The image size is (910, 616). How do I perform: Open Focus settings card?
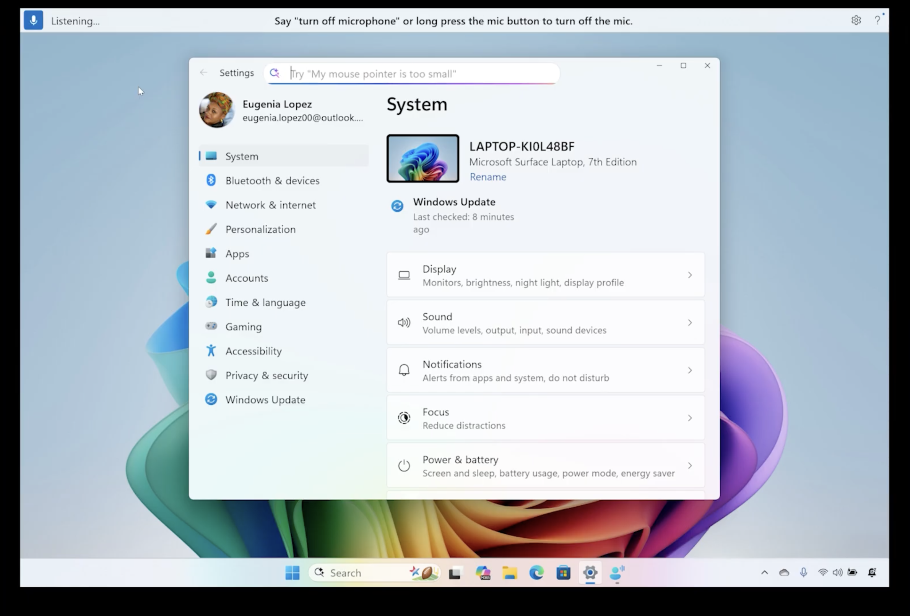(x=546, y=418)
